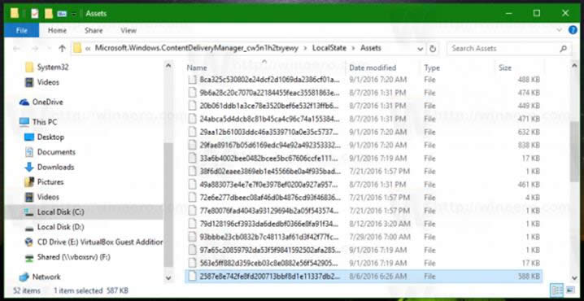Click the LocalState breadcrumb segment
Image resolution: width=584 pixels, height=301 pixels.
329,48
